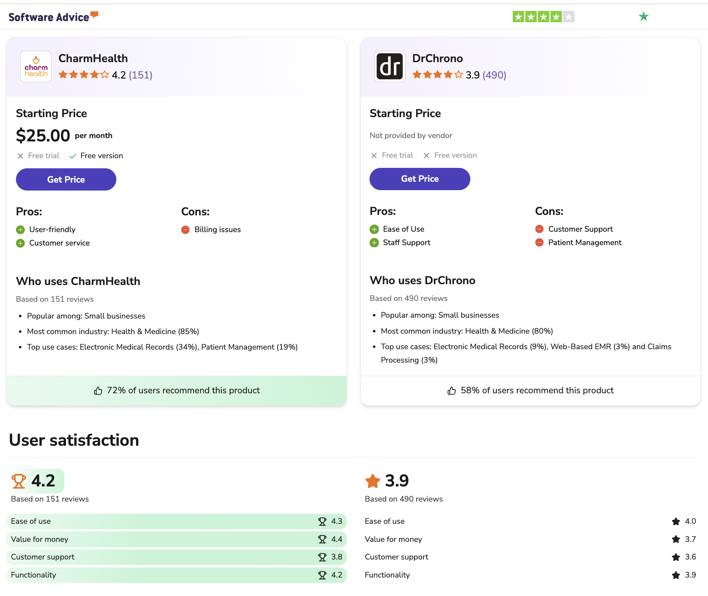Click the CharmHealth star rating icons
Screen dimensions: 708x596
(84, 75)
